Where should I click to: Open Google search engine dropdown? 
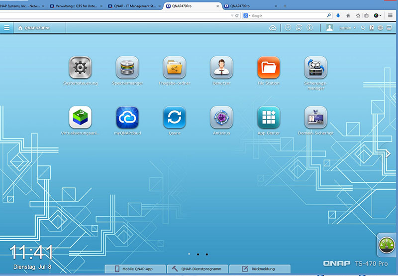click(x=247, y=15)
